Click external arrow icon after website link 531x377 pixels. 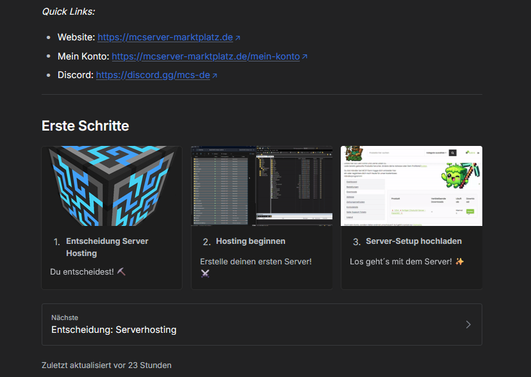click(238, 38)
